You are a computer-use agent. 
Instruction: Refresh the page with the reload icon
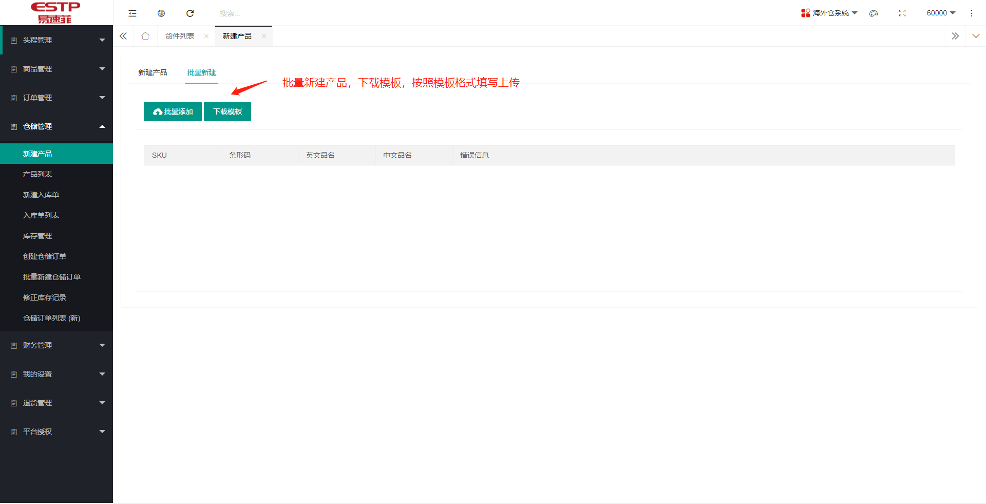(x=190, y=13)
